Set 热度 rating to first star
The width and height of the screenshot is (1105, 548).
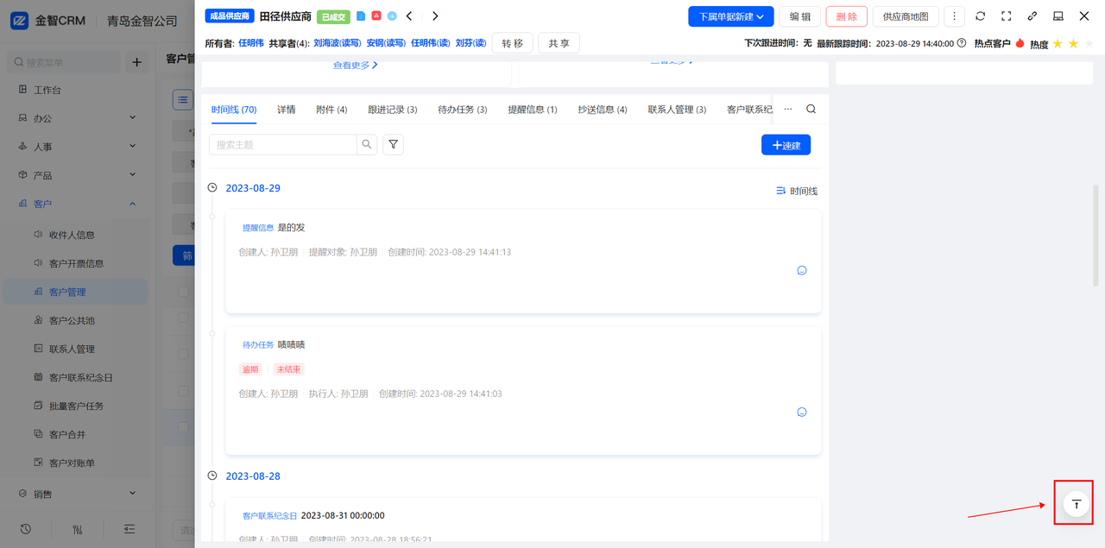[x=1058, y=43]
